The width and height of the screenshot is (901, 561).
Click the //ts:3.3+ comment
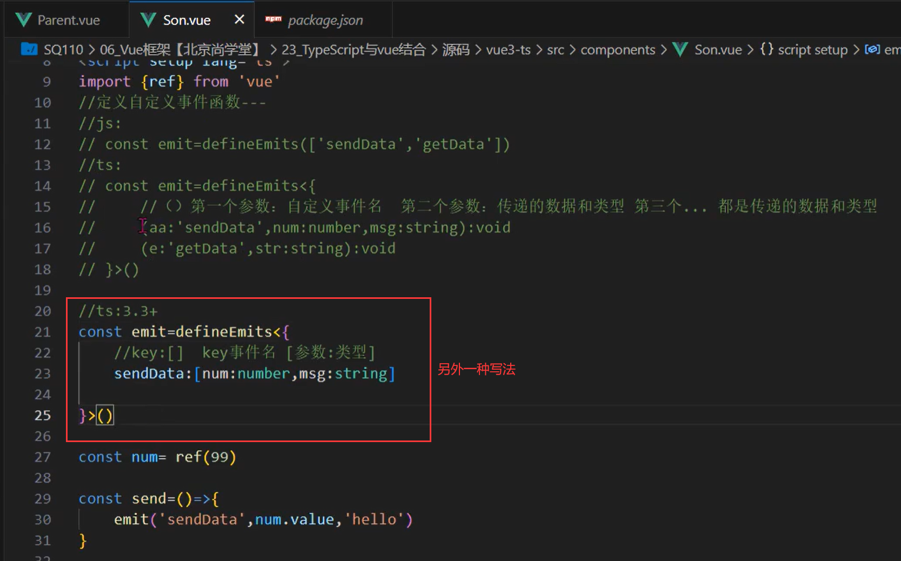[x=118, y=311]
